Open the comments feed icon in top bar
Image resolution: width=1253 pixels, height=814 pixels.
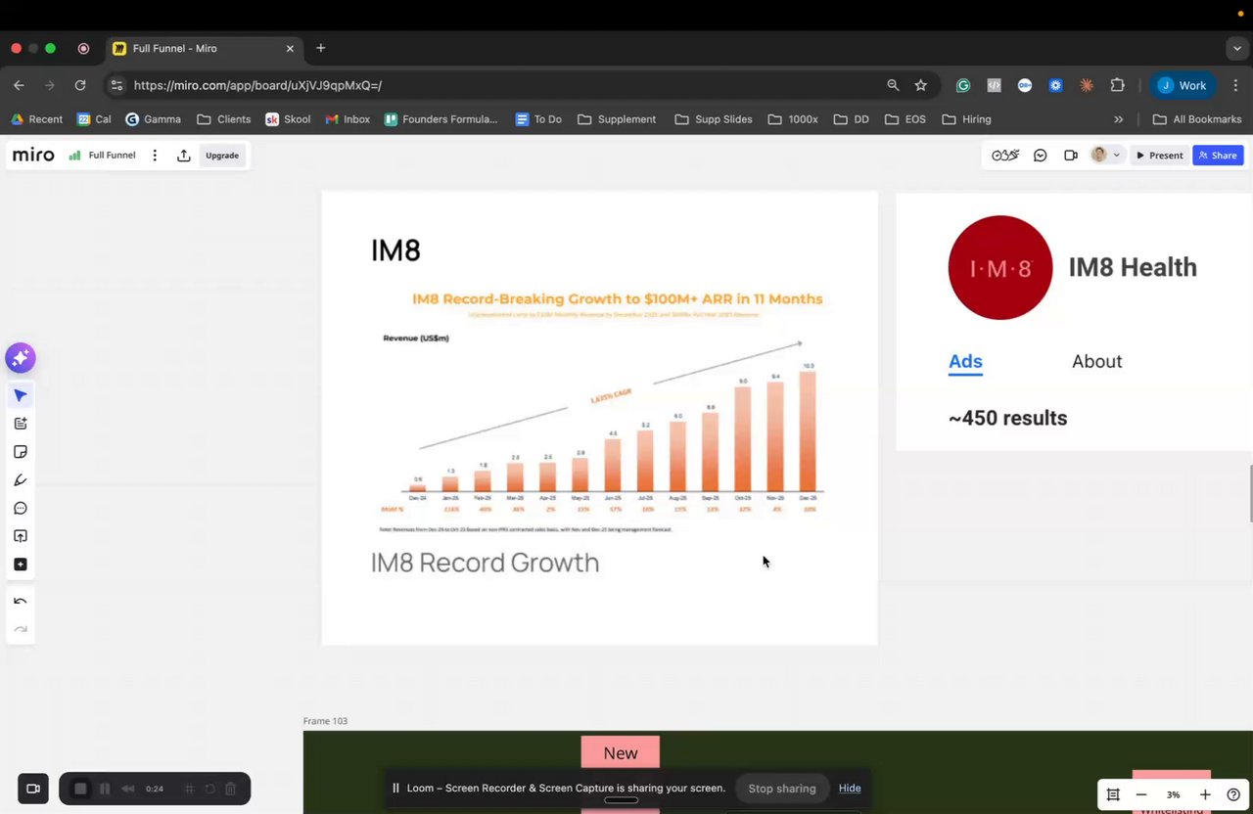[x=1041, y=156]
